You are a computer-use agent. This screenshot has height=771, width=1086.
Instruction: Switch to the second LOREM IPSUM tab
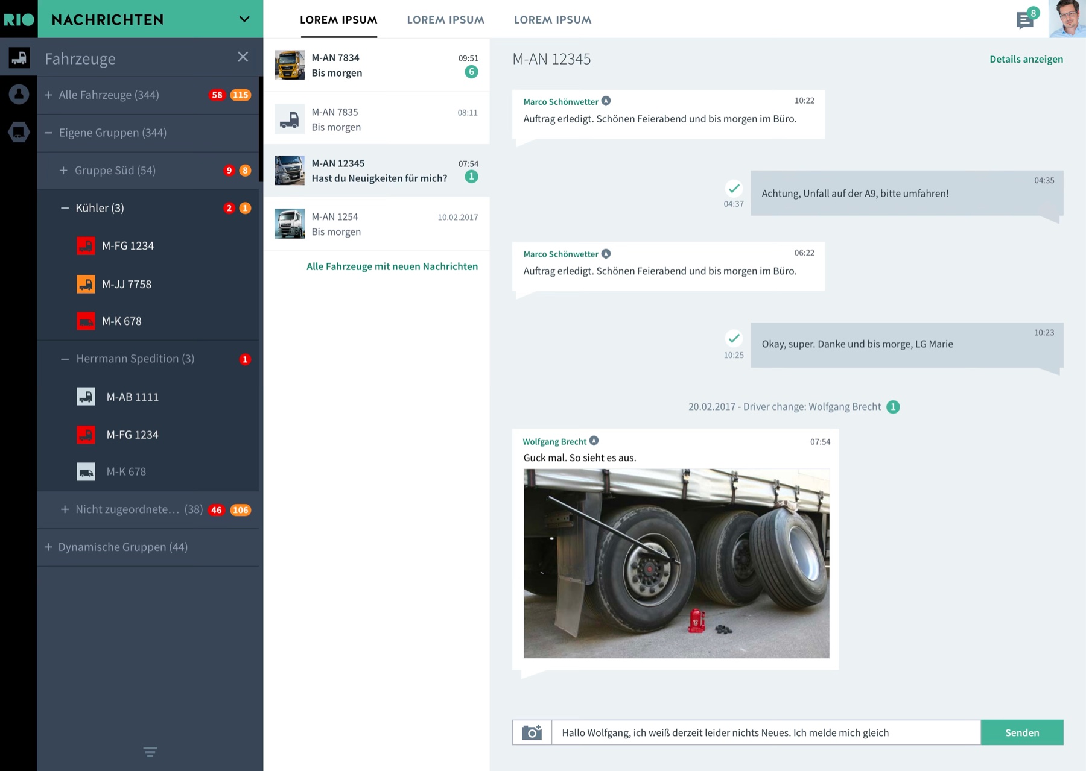tap(446, 20)
